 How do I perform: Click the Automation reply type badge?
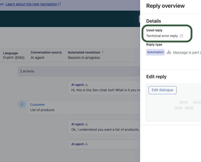pyautogui.click(x=155, y=52)
